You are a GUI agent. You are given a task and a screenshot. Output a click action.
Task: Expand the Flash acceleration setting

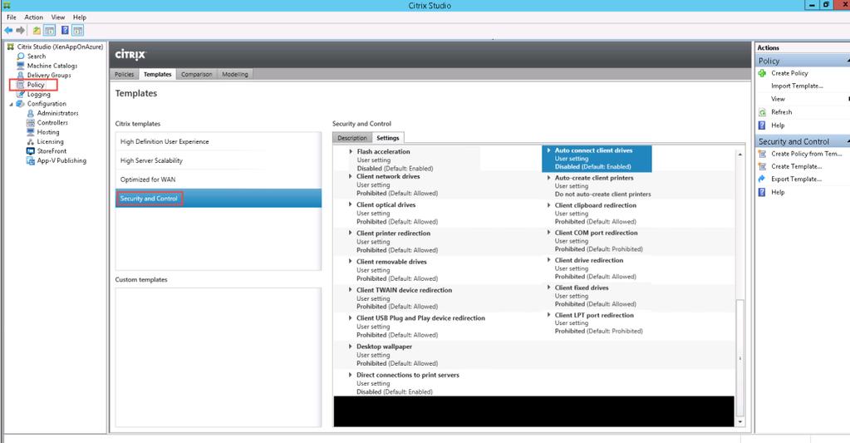pos(351,152)
